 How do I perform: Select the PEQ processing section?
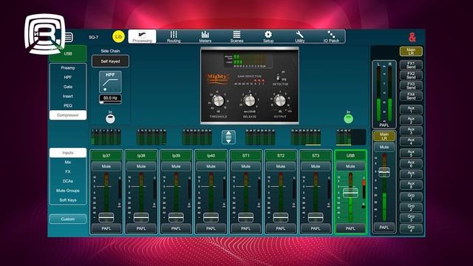pyautogui.click(x=68, y=106)
